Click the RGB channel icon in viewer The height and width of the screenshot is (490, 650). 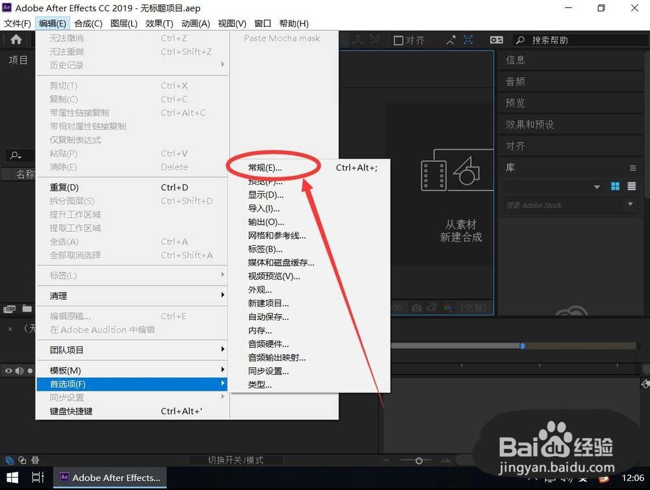(447, 308)
